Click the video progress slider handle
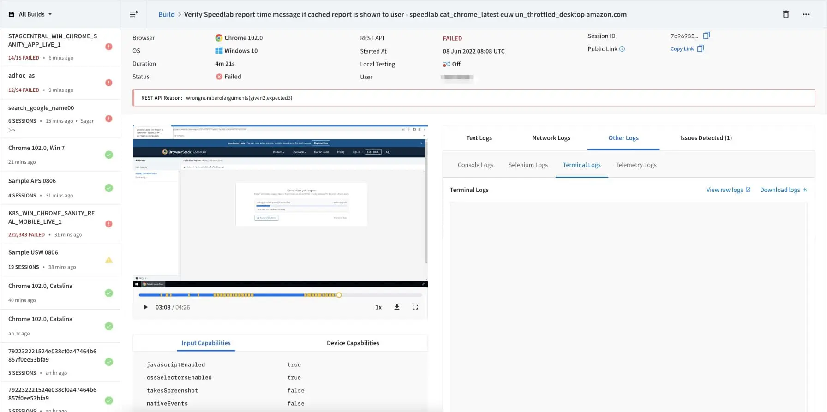The image size is (827, 412). pos(339,295)
